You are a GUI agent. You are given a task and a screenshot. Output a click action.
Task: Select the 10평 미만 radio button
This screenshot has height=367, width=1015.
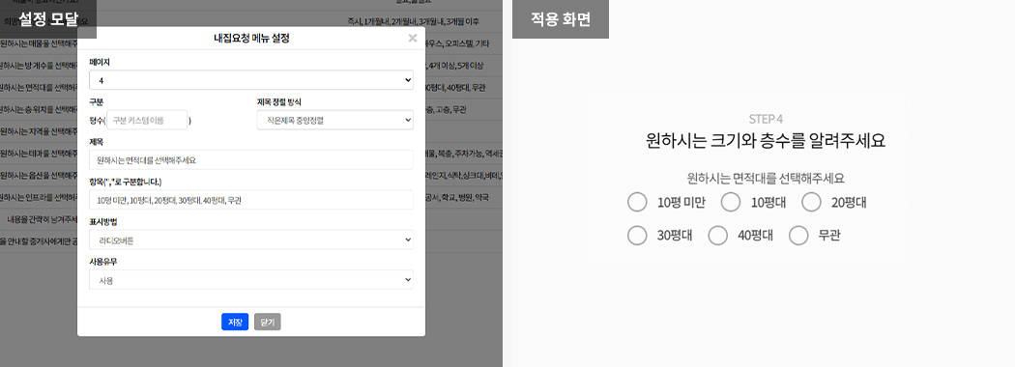coord(637,202)
